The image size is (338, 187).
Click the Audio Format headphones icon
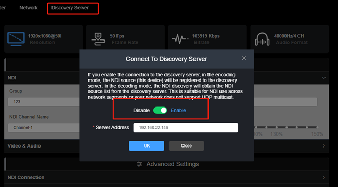click(262, 39)
